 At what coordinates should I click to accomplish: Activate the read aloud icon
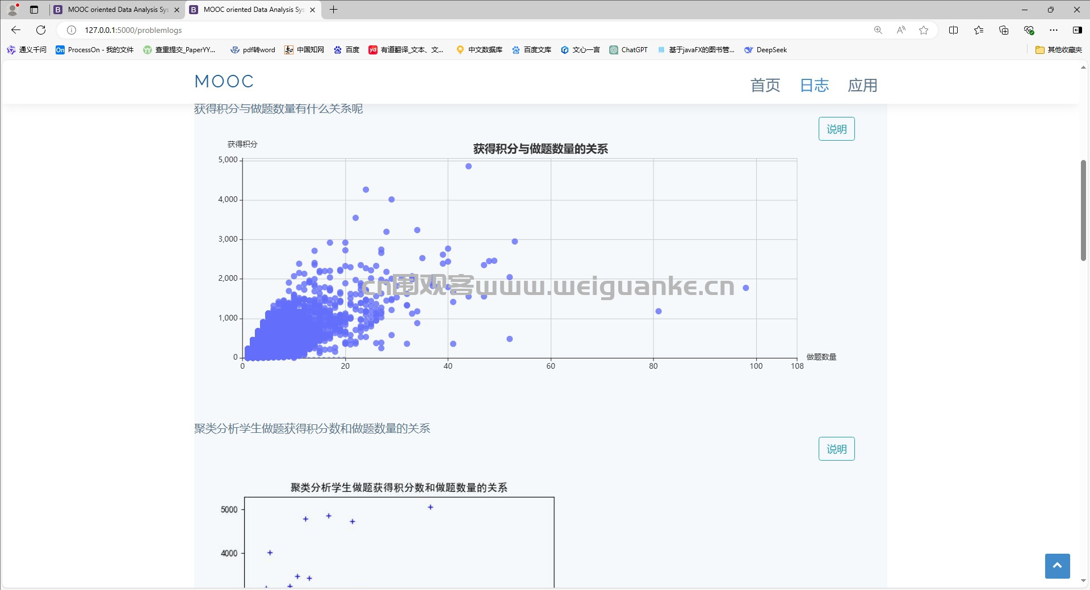click(901, 30)
